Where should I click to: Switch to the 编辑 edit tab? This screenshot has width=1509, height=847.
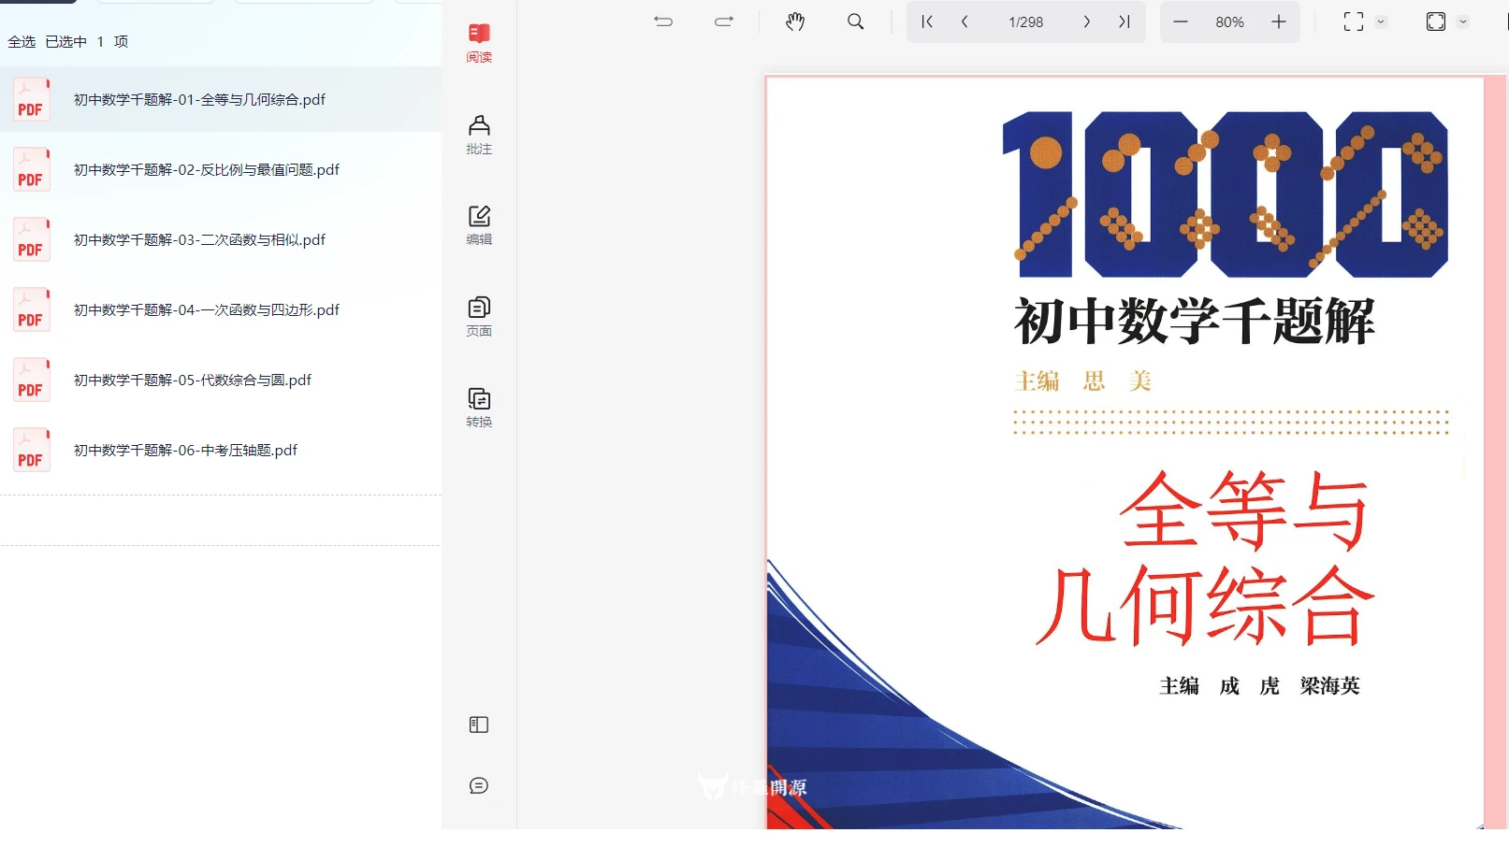tap(479, 225)
